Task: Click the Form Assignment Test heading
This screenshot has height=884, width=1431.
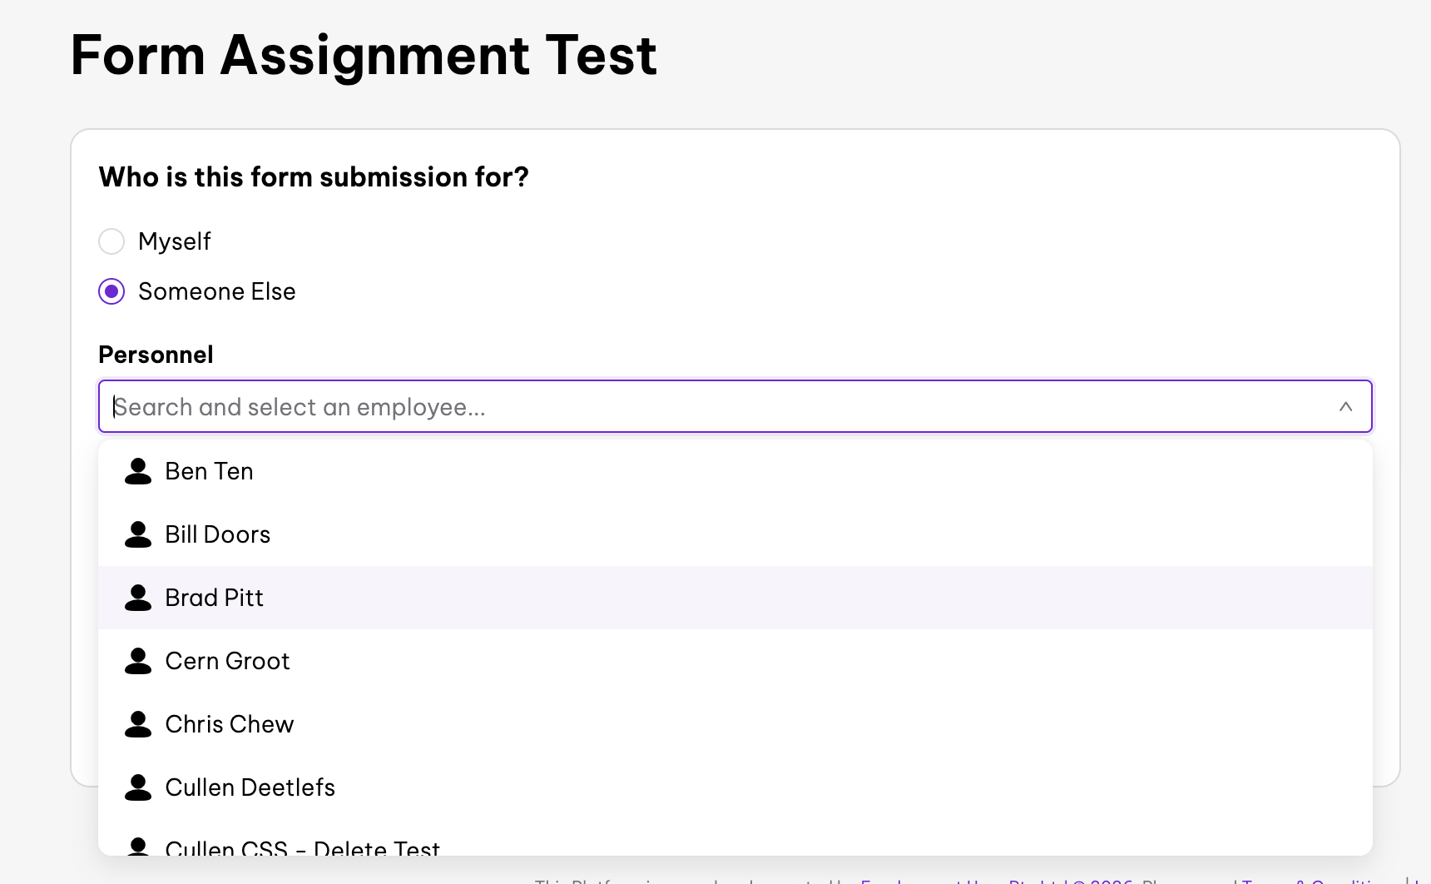Action: pos(364,56)
